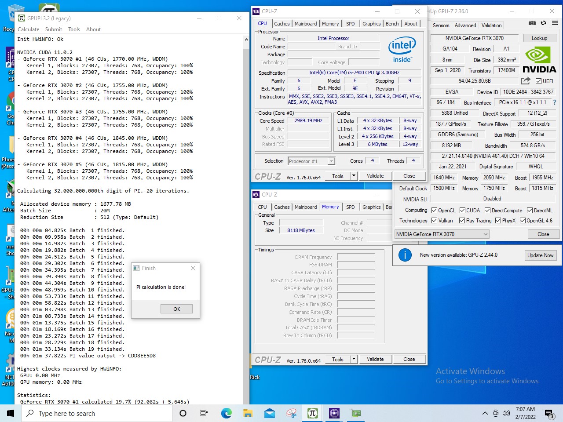Image resolution: width=563 pixels, height=422 pixels.
Task: Click the network tray icon
Action: 496,413
